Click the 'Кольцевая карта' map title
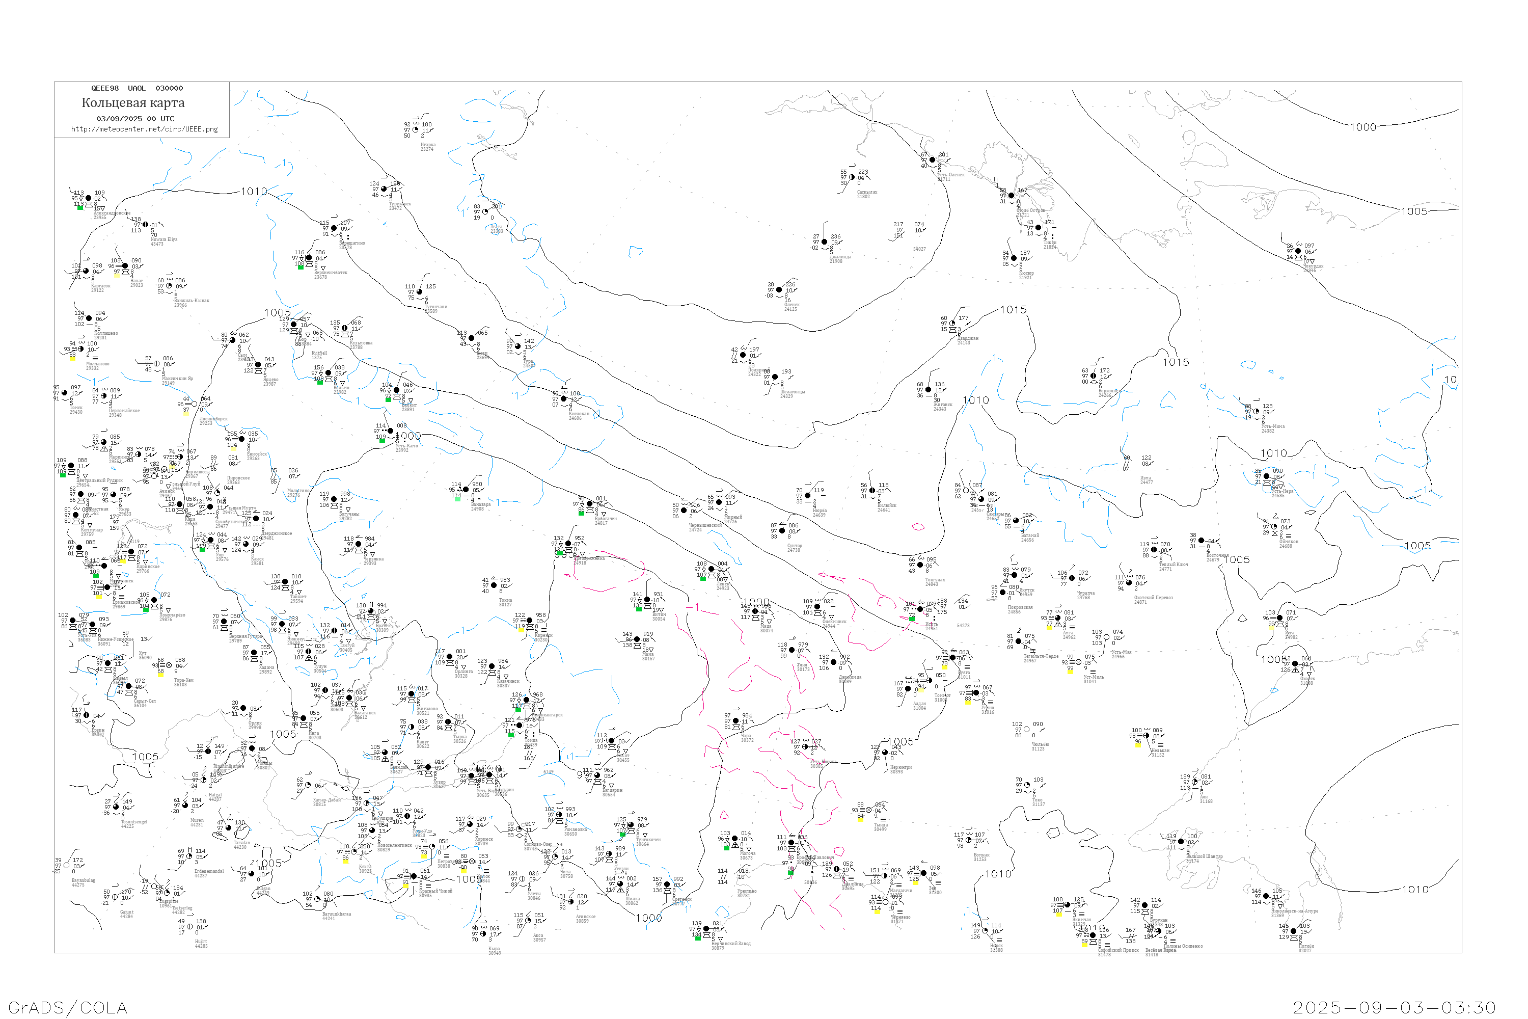Viewport: 1528px width, 1019px height. 133,103
